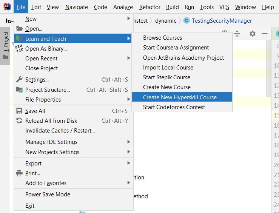
Task: Choose Print... from the File menu
Action: [74, 173]
